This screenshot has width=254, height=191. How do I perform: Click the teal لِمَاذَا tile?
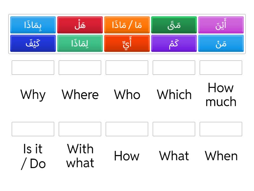(80, 44)
